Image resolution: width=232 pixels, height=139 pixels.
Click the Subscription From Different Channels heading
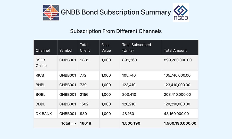point(116,31)
